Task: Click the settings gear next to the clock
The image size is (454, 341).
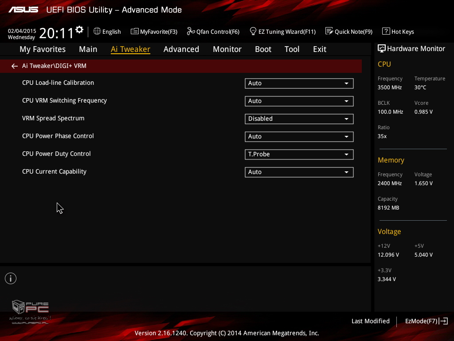Action: tap(79, 30)
